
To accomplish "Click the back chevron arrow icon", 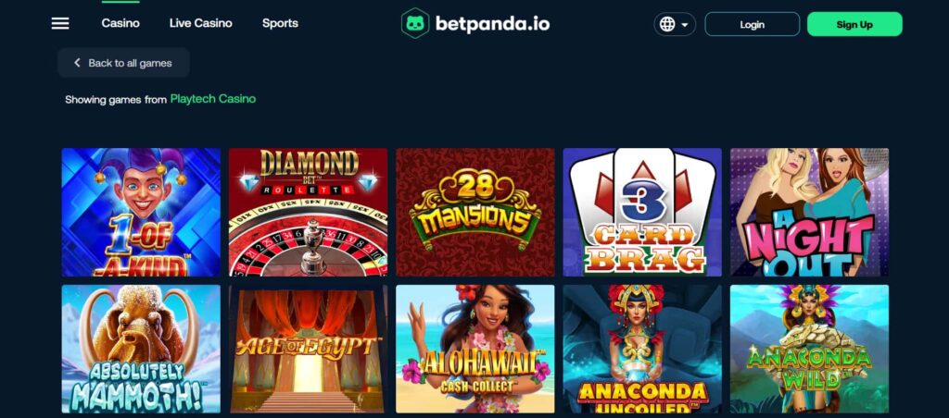I will 77,63.
